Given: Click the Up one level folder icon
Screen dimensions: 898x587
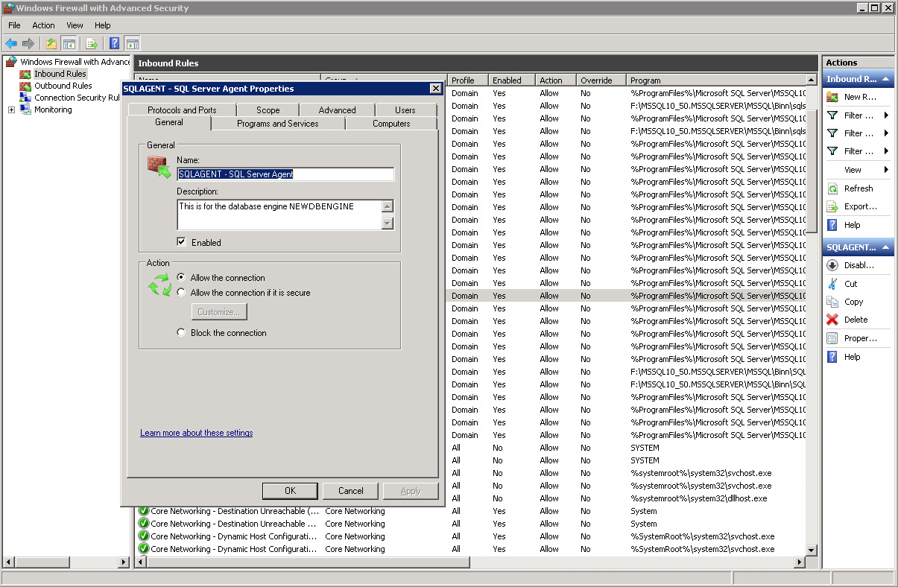Looking at the screenshot, I should pyautogui.click(x=51, y=43).
